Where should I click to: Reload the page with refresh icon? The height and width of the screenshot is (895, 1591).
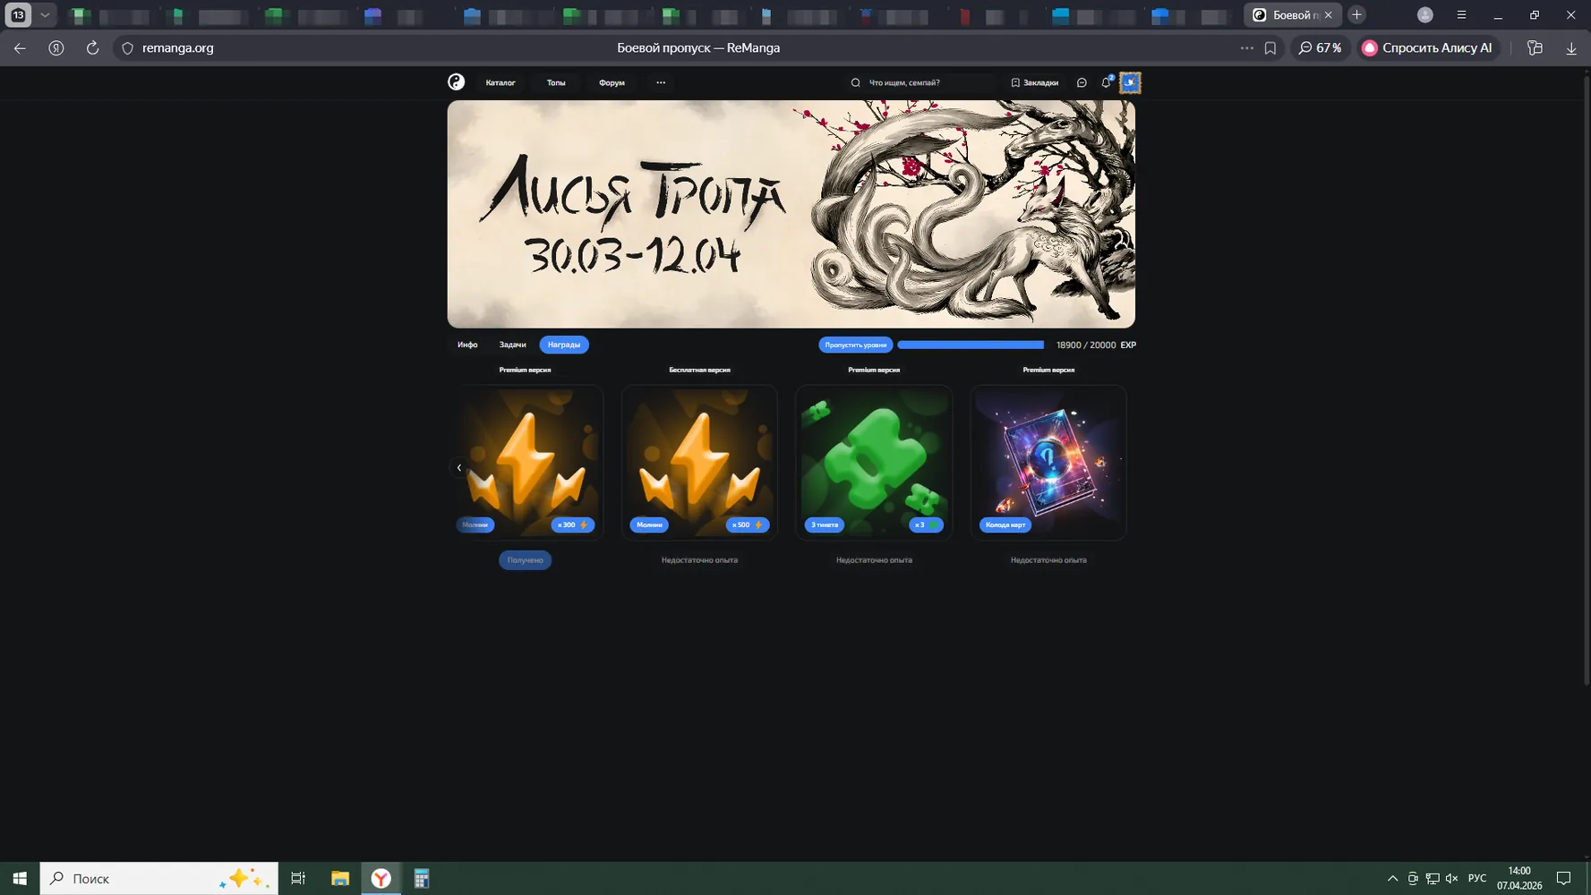click(92, 48)
